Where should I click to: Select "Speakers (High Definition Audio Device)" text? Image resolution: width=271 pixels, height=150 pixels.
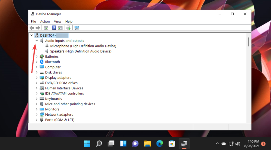pyautogui.click(x=81, y=51)
